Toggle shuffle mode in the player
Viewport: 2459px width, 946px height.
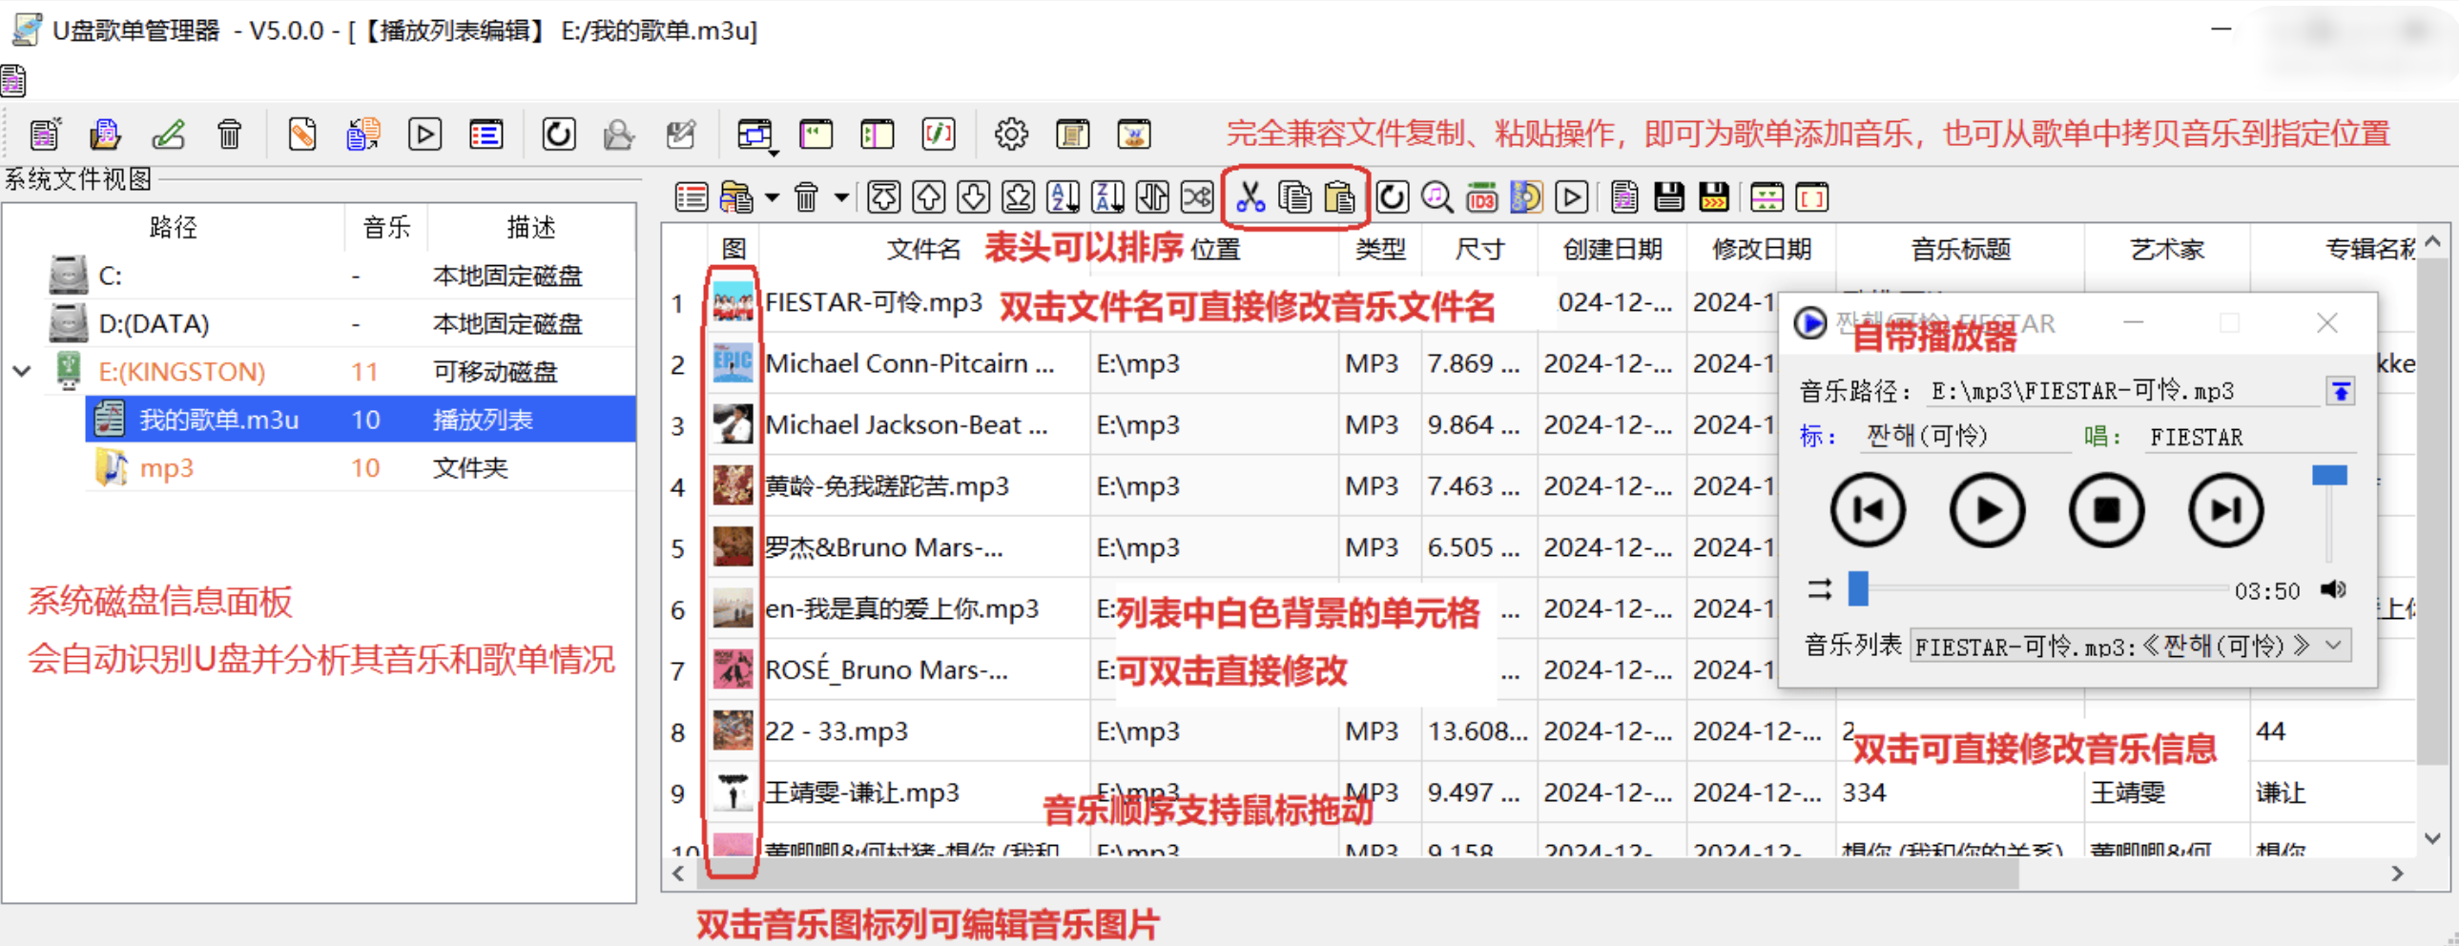(x=1819, y=589)
